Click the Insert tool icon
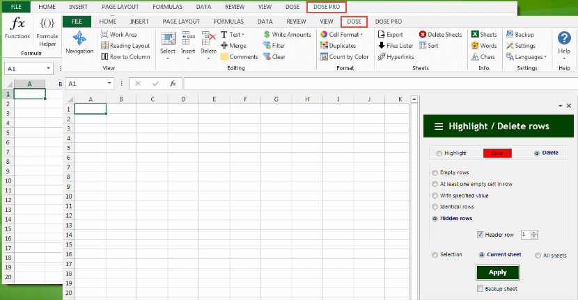The image size is (578, 300). [x=188, y=39]
